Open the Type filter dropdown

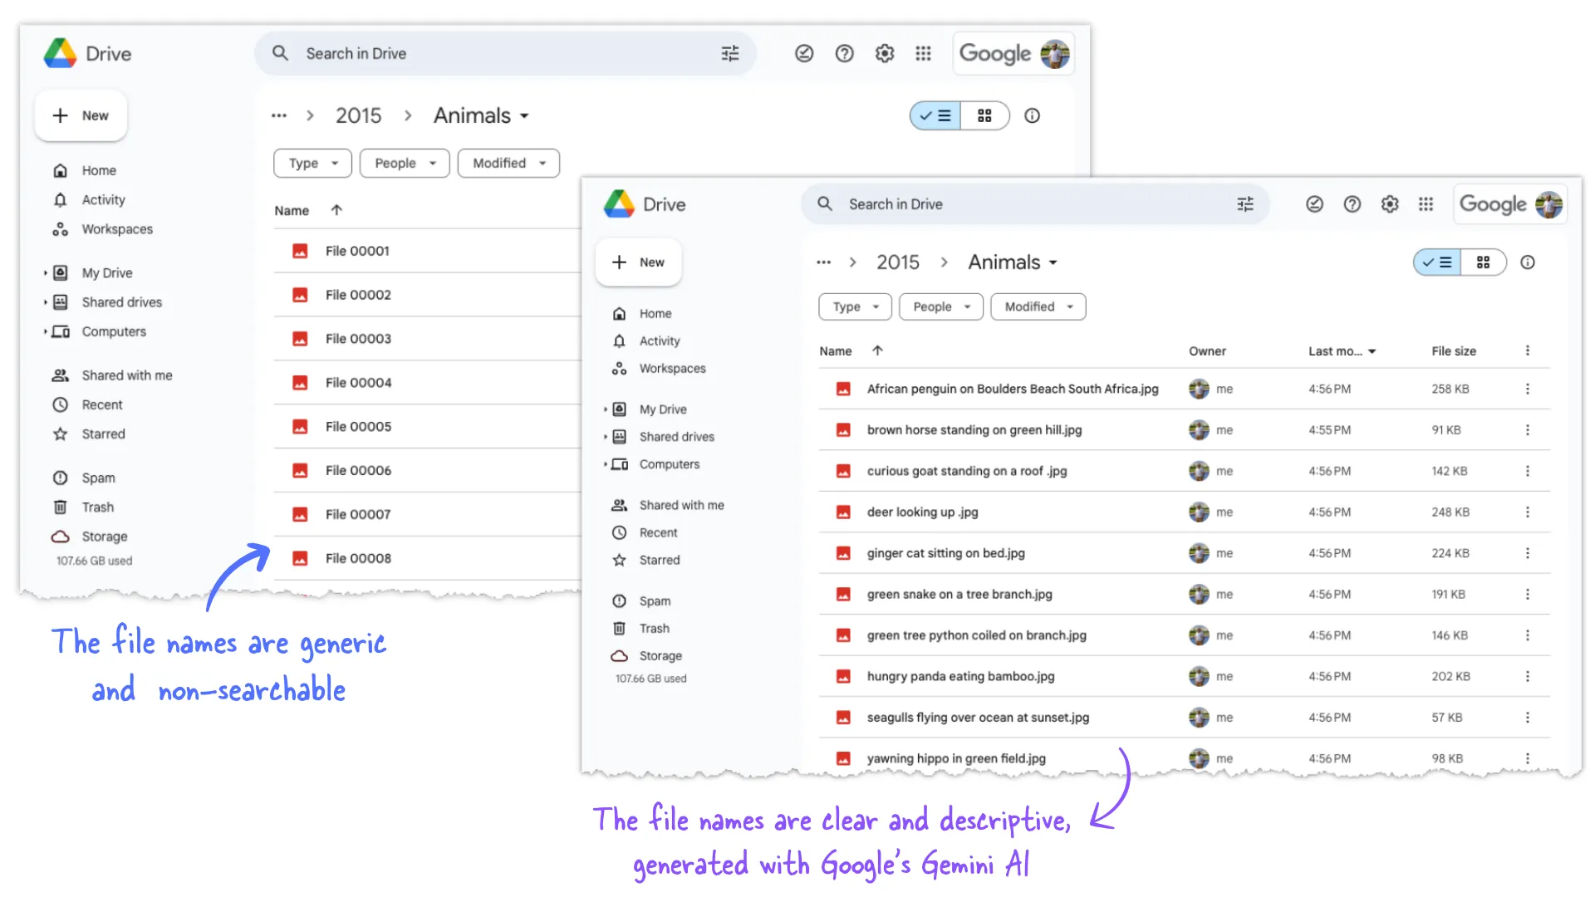[x=855, y=306]
